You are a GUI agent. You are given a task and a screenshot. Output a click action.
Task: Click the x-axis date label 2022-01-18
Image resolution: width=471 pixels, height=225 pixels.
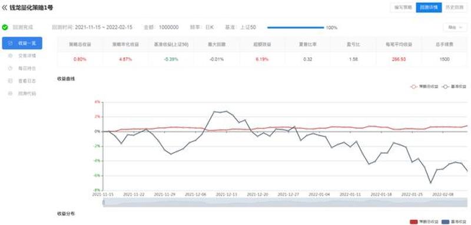click(x=381, y=194)
